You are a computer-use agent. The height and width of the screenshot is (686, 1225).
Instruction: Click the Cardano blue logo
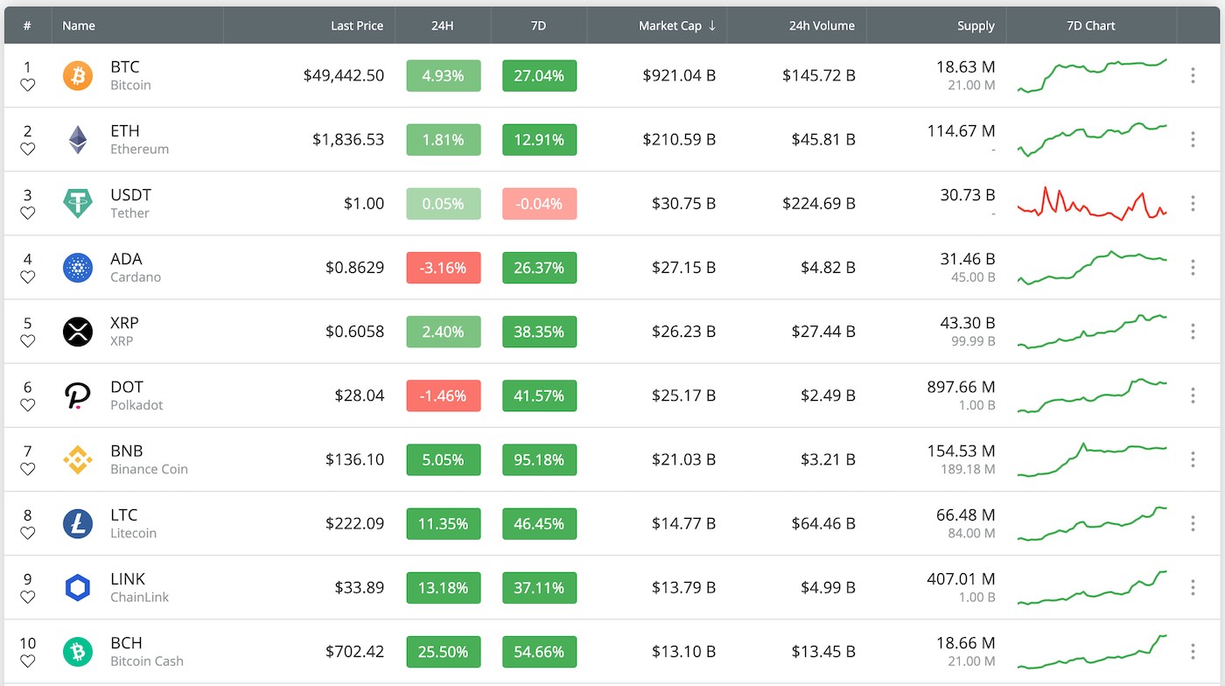coord(78,268)
